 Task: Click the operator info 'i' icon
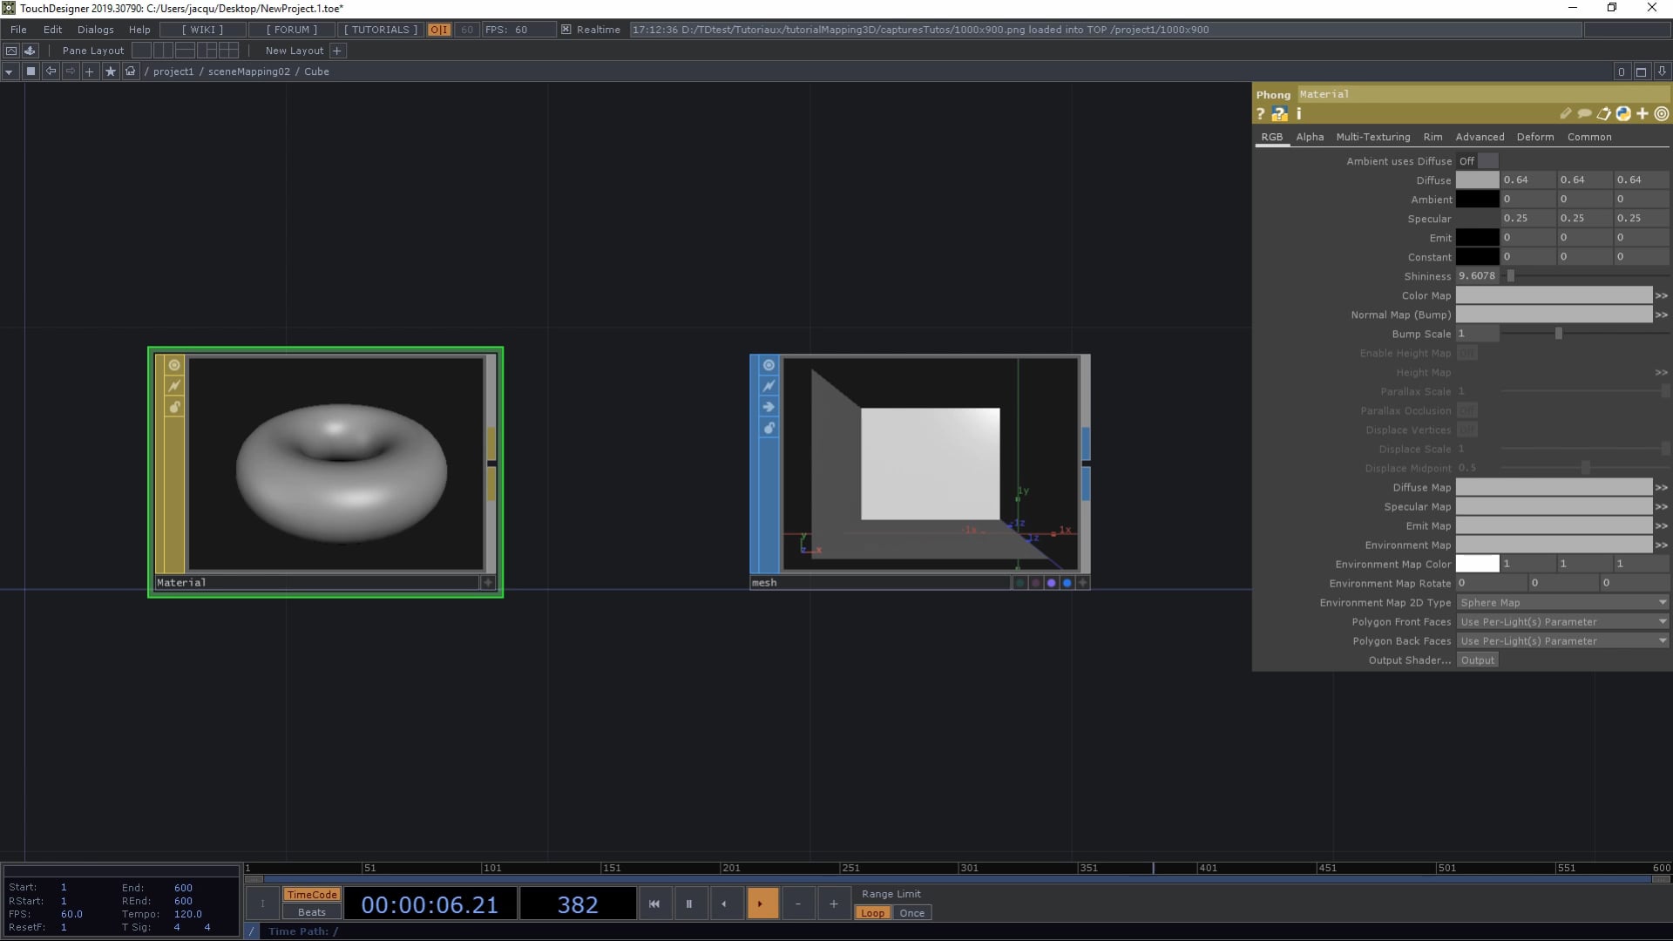(x=1298, y=114)
